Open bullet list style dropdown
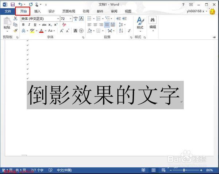The image size is (219, 174). 94,19
